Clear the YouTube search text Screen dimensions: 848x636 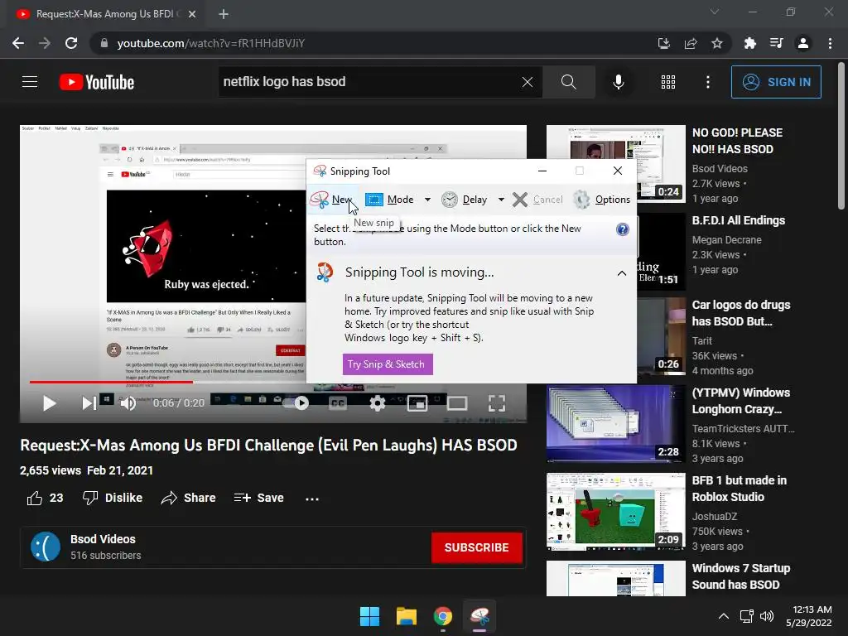528,82
